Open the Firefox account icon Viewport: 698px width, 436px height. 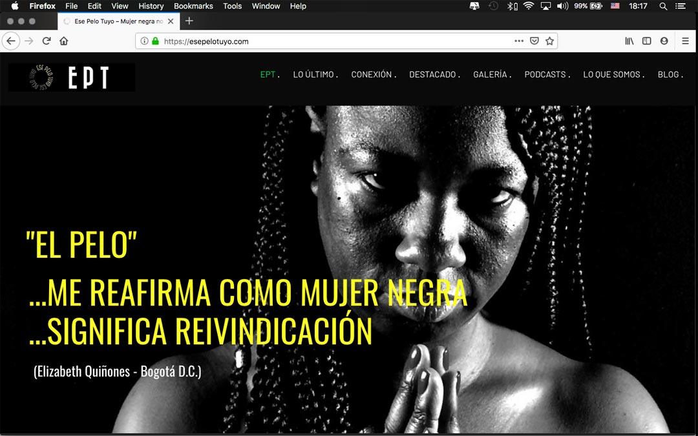(x=664, y=41)
